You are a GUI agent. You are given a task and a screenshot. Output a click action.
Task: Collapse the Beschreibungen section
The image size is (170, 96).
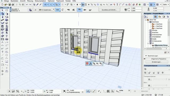point(146,56)
